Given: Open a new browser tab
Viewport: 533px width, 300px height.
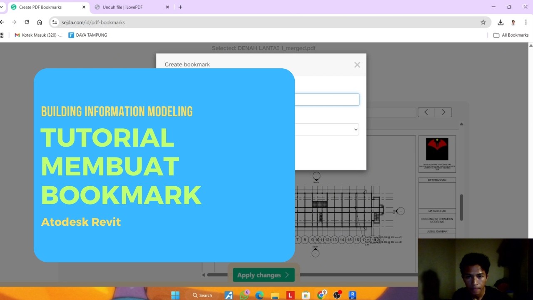Looking at the screenshot, I should pos(180,7).
